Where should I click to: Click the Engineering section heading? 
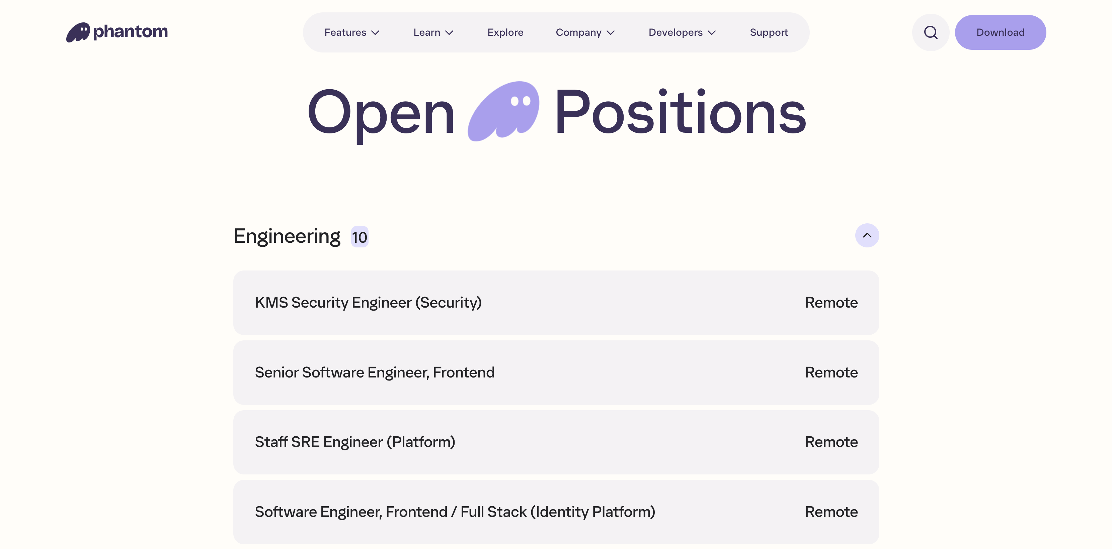pyautogui.click(x=287, y=236)
